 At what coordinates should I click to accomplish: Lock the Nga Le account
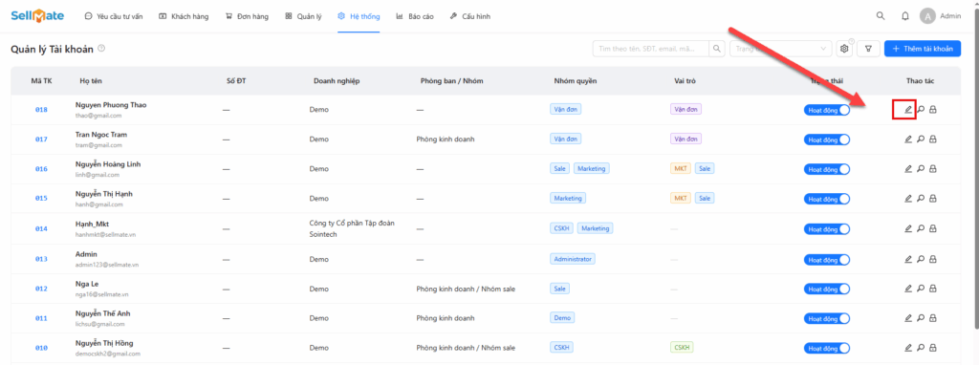point(933,289)
